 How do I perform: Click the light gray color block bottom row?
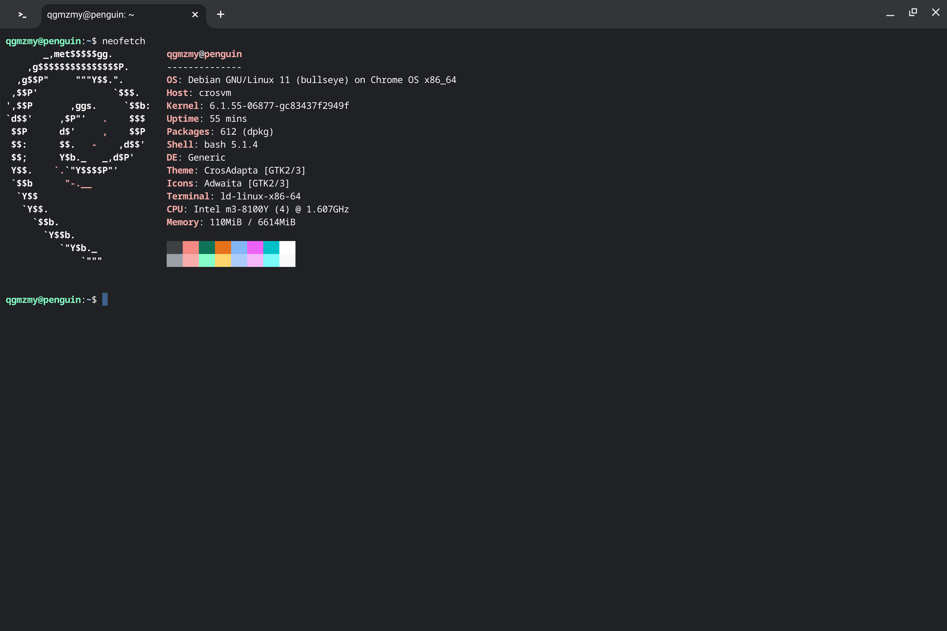175,260
